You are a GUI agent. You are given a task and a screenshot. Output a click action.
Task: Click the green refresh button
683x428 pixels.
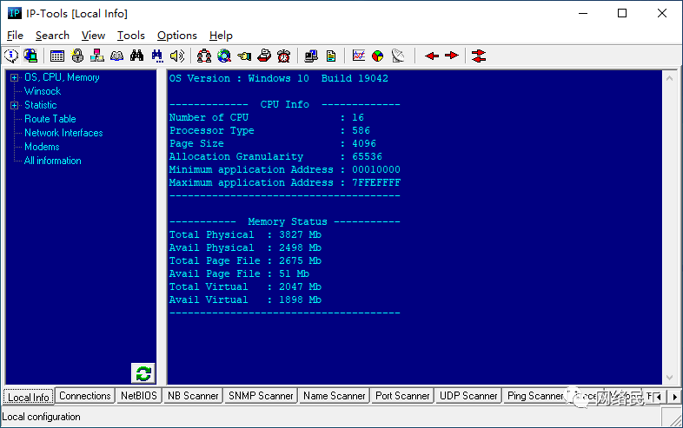pyautogui.click(x=143, y=373)
